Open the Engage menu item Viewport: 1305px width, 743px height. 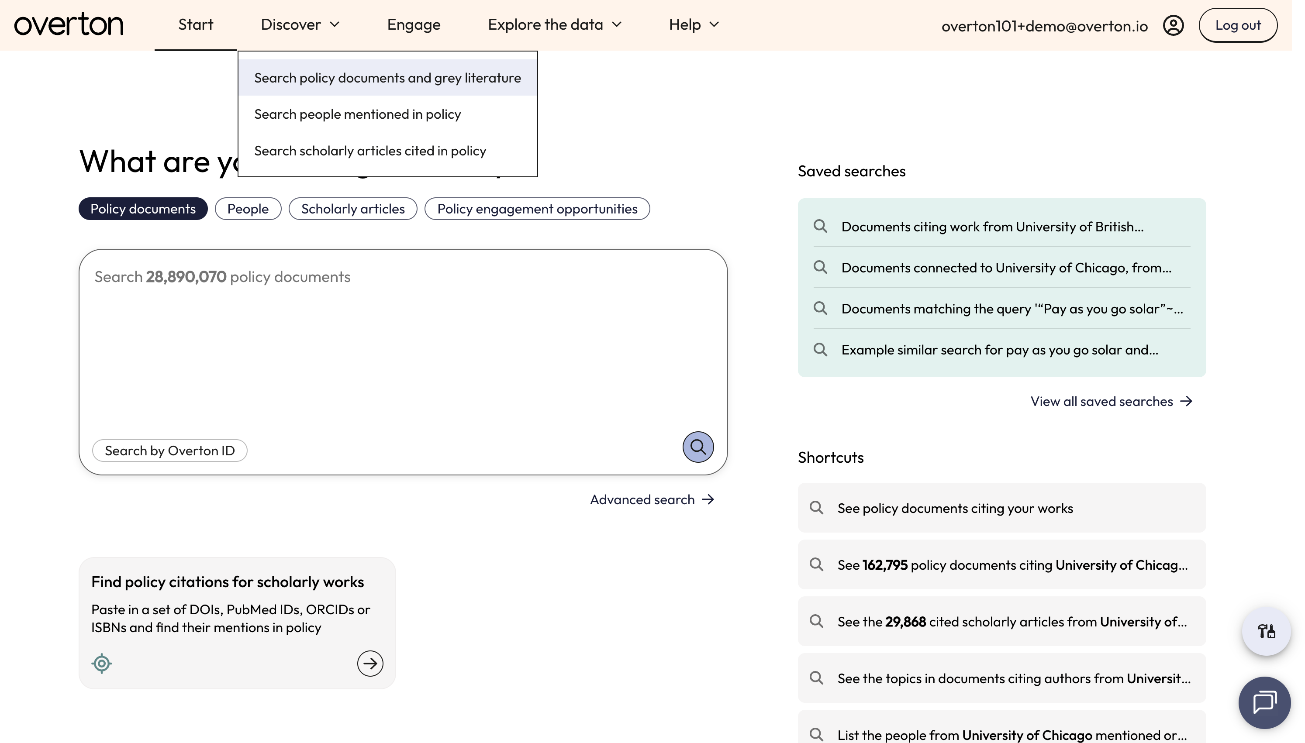point(414,24)
